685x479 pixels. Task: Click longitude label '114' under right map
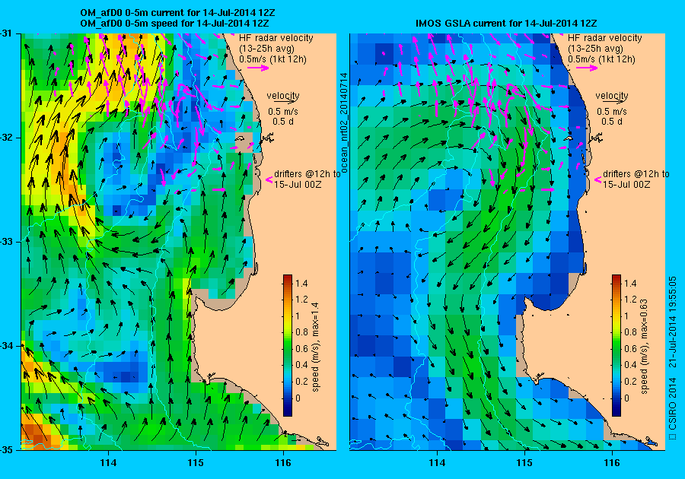(x=438, y=463)
